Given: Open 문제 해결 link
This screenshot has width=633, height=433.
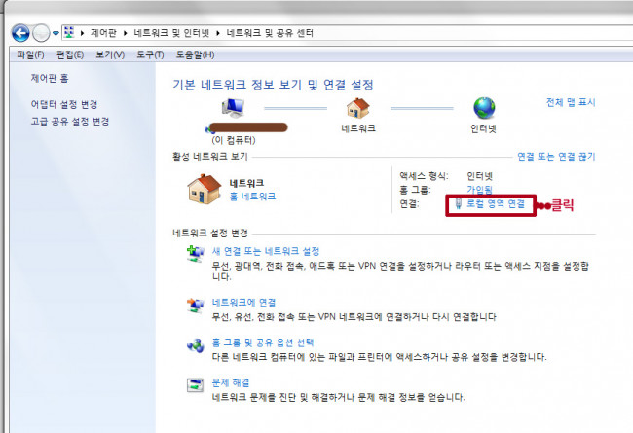Looking at the screenshot, I should pos(231,382).
